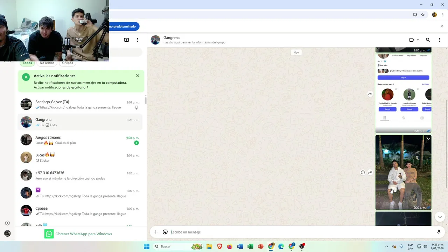Dismiss the Activa las notificaciones banner
The width and height of the screenshot is (448, 252).
138,76
